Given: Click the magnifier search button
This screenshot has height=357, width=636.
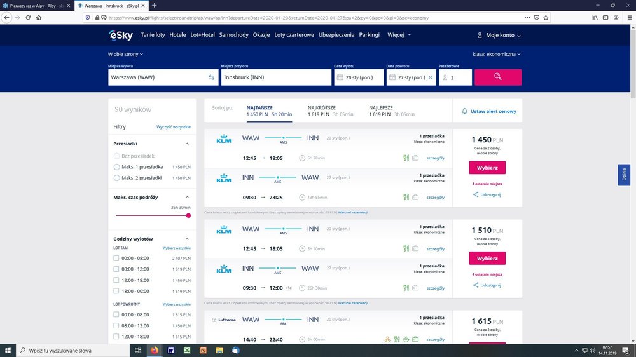Looking at the screenshot, I should point(498,77).
